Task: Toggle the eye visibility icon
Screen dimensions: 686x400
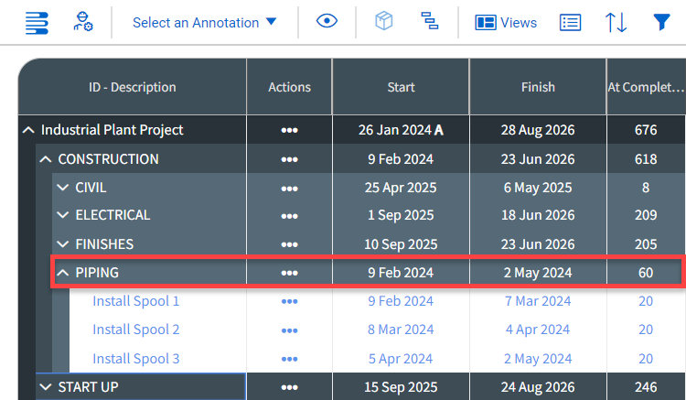Action: click(327, 22)
